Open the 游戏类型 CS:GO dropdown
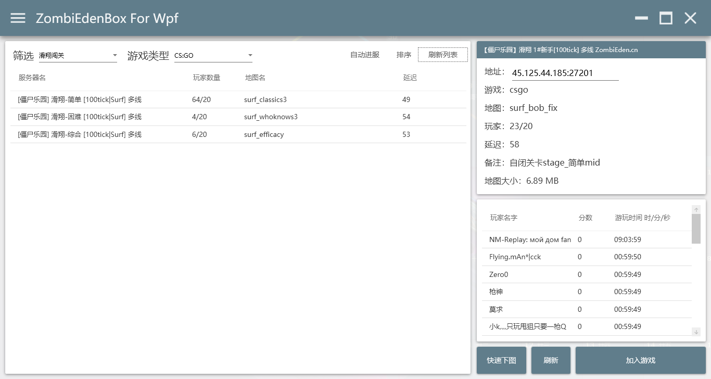The height and width of the screenshot is (379, 711). point(213,55)
